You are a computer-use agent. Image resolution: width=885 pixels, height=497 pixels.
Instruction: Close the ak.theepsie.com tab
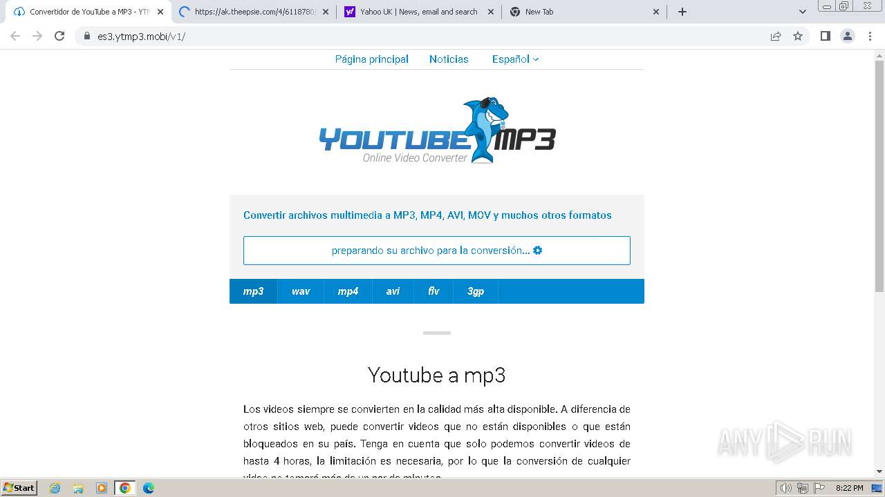[326, 12]
